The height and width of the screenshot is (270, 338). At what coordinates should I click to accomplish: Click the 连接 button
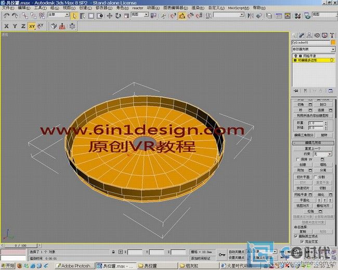pos(321,110)
